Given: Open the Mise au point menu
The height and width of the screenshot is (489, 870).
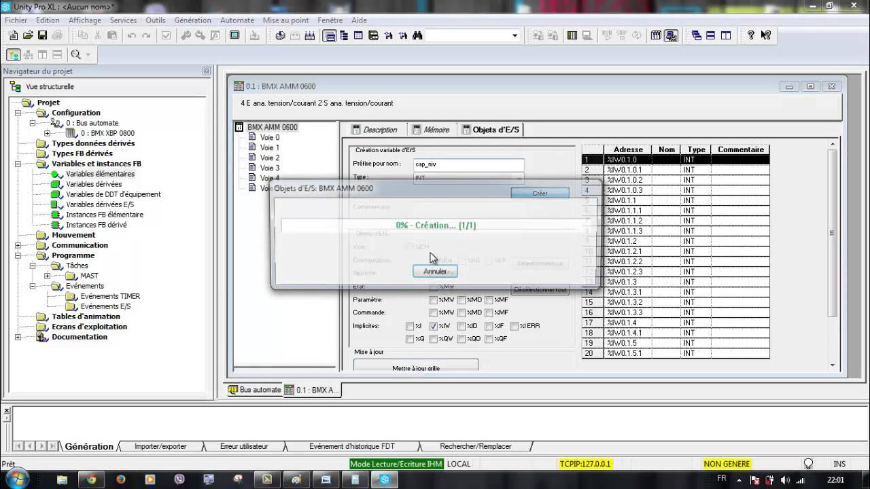Looking at the screenshot, I should pos(285,20).
